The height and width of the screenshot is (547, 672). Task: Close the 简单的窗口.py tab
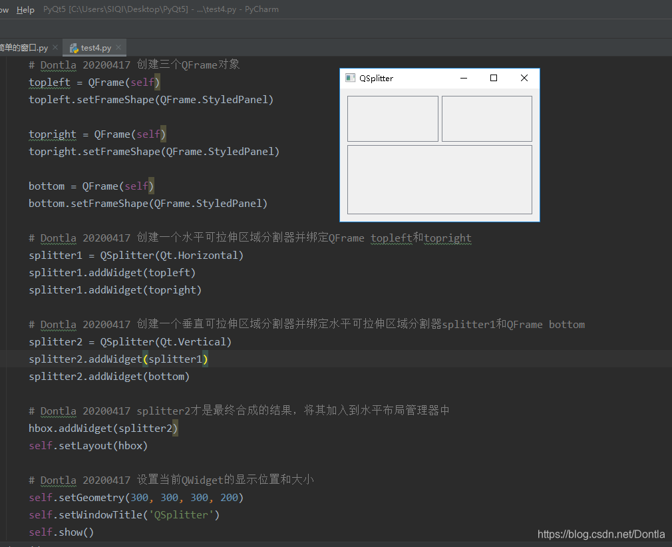click(55, 48)
